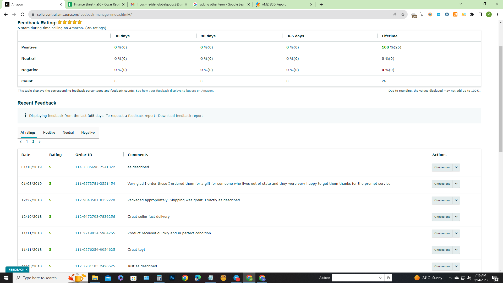Switch to Google Search browser tab
This screenshot has height=283, width=503.
coord(221,4)
